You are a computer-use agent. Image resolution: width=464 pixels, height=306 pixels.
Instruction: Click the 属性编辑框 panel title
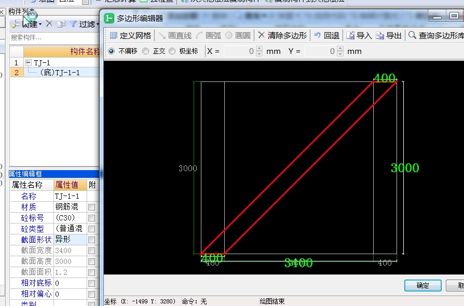(25, 174)
